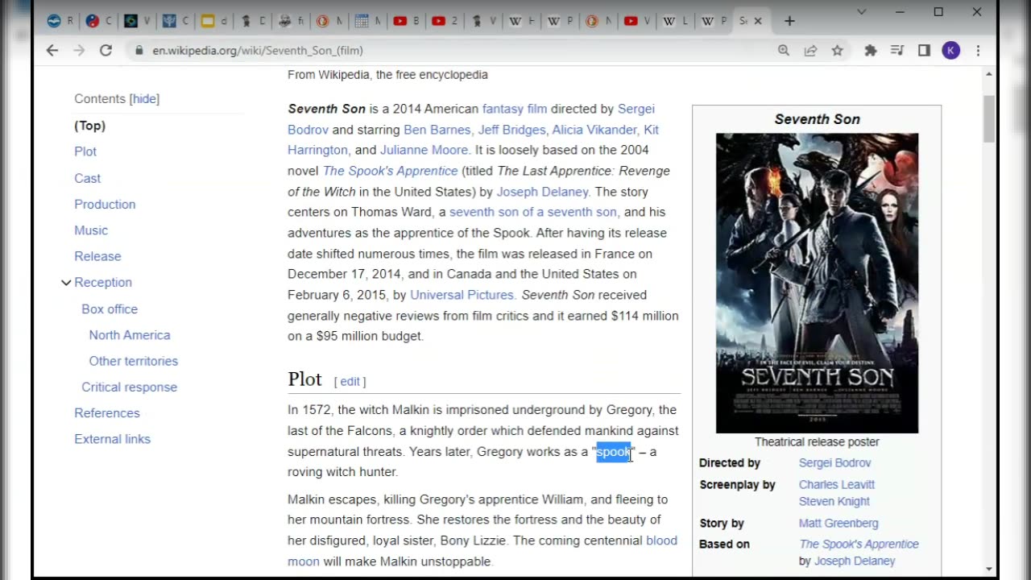Open Charles Leavitt link in infobox
1031x580 pixels.
[x=837, y=485]
